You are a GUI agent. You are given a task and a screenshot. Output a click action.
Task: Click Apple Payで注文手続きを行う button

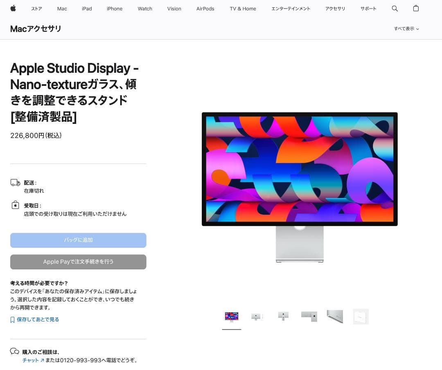pyautogui.click(x=78, y=262)
